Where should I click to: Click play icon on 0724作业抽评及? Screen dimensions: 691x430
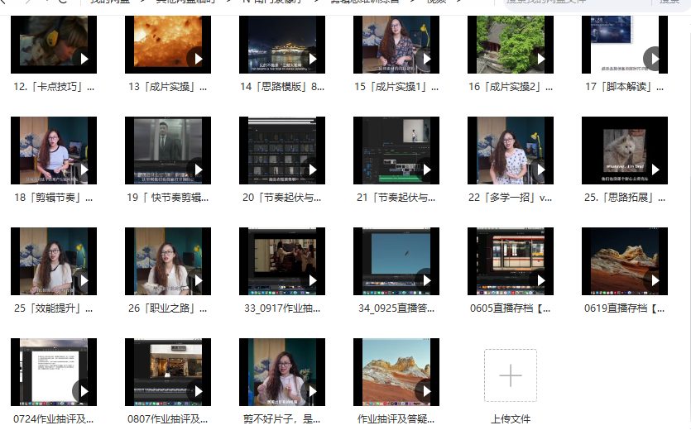click(84, 391)
